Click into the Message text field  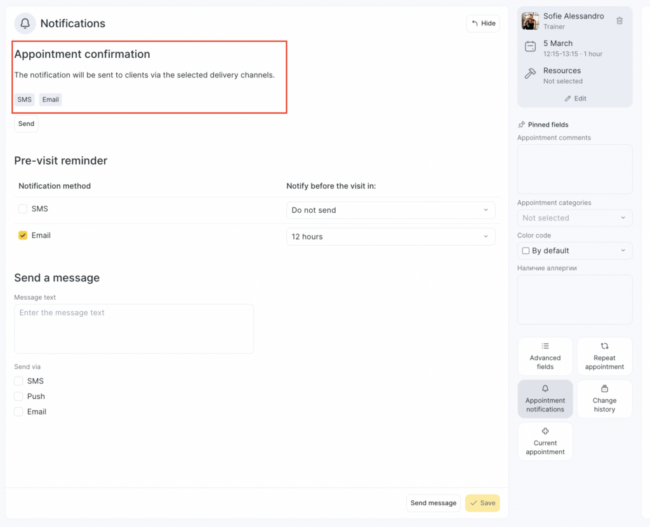pos(134,328)
